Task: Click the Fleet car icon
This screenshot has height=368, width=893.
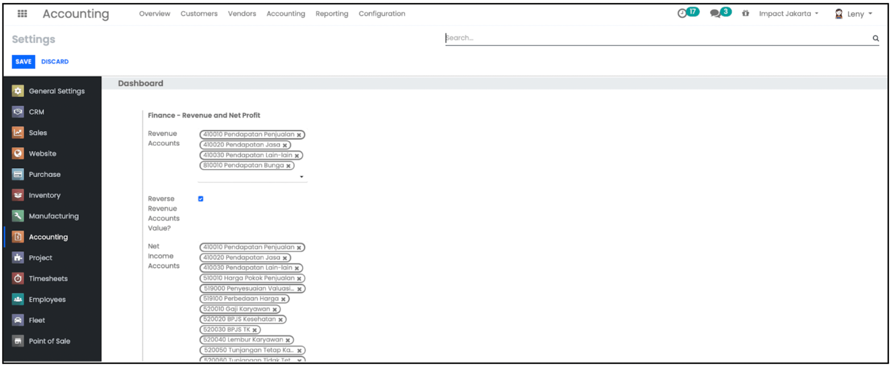Action: click(18, 320)
